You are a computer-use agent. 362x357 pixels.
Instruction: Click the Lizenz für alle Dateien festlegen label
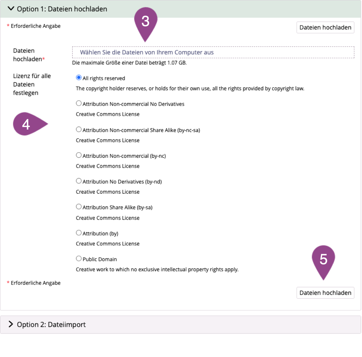pos(32,84)
